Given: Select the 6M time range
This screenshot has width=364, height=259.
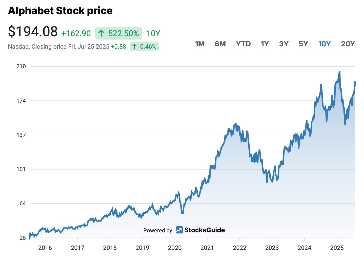Looking at the screenshot, I should pos(220,44).
